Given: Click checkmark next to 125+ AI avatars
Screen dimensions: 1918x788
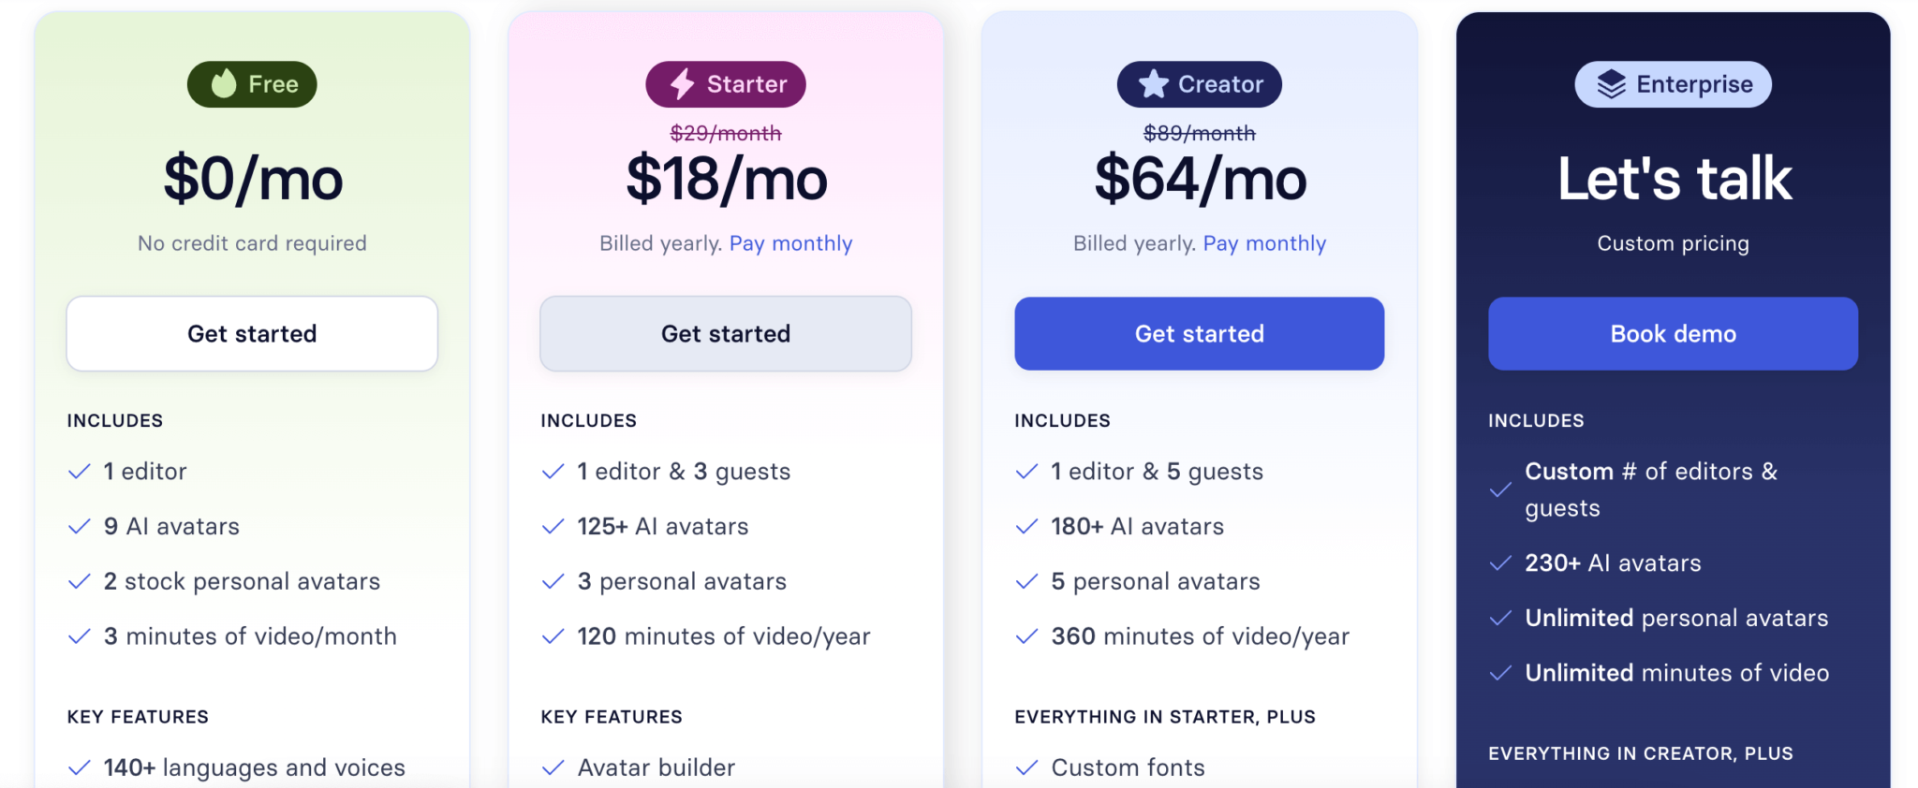Looking at the screenshot, I should [553, 527].
